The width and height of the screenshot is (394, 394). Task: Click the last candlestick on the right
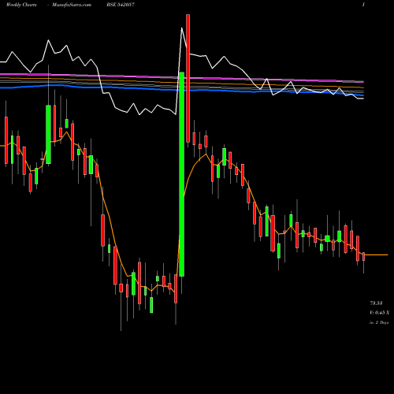[x=363, y=256]
